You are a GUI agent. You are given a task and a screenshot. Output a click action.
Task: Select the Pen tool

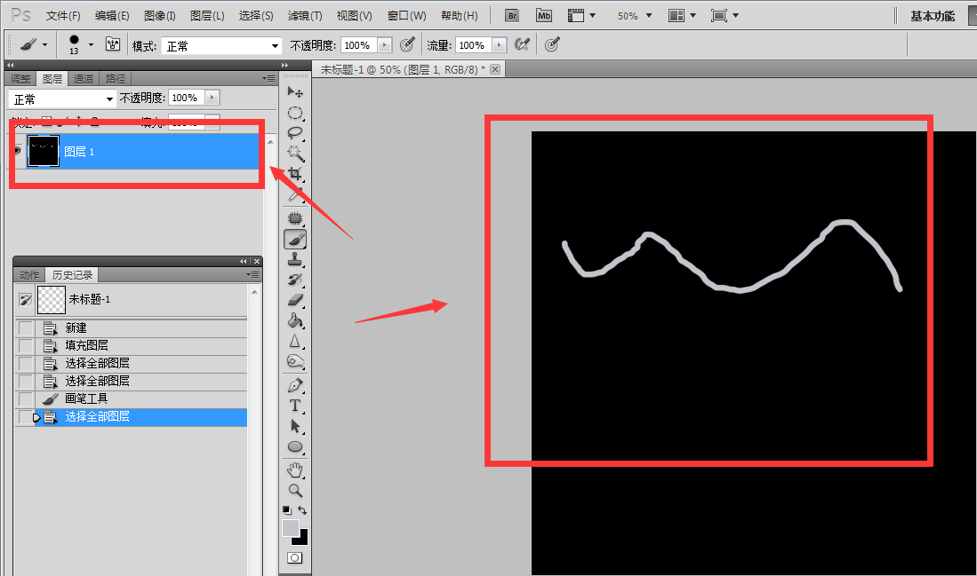coord(295,386)
